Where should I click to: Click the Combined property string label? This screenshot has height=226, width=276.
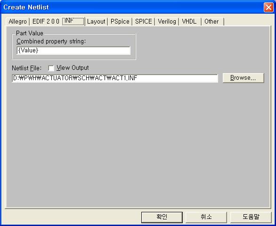[x=51, y=42]
